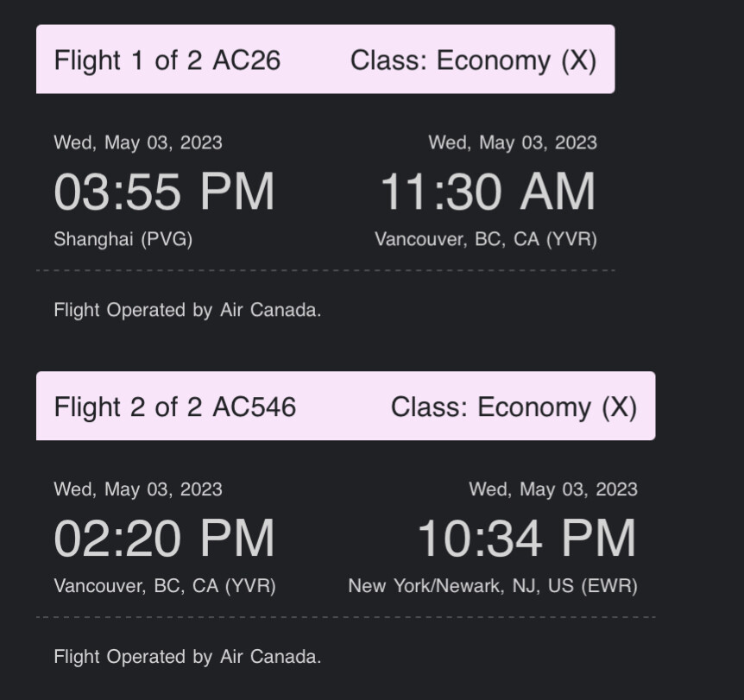
Task: Click Vancouver (YVR) arrival under 11:30 AM
Action: 485,239
